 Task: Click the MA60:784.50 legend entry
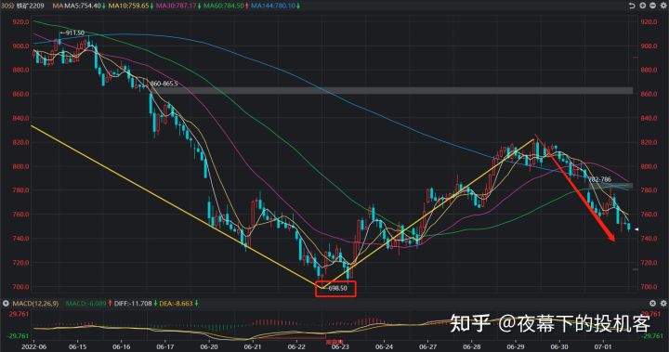[x=226, y=6]
